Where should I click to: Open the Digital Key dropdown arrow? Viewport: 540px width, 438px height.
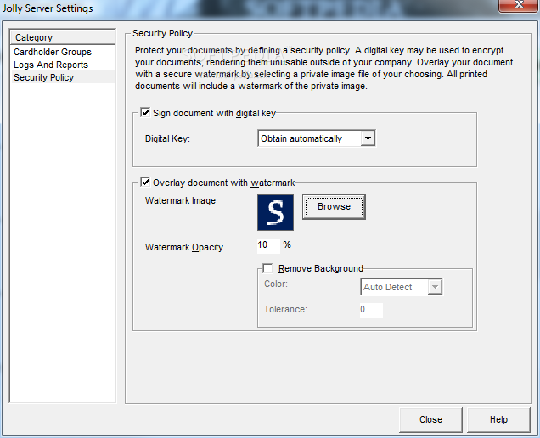point(368,138)
